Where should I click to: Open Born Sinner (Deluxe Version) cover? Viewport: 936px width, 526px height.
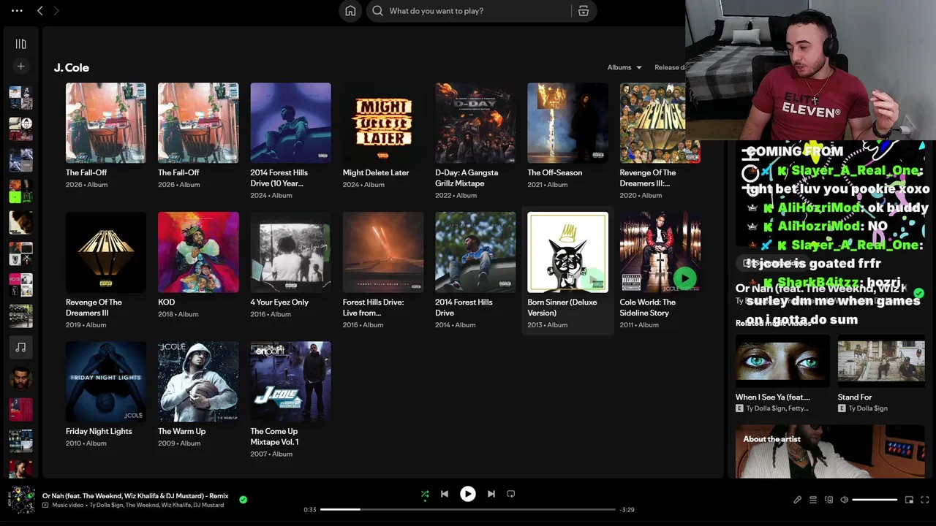567,252
